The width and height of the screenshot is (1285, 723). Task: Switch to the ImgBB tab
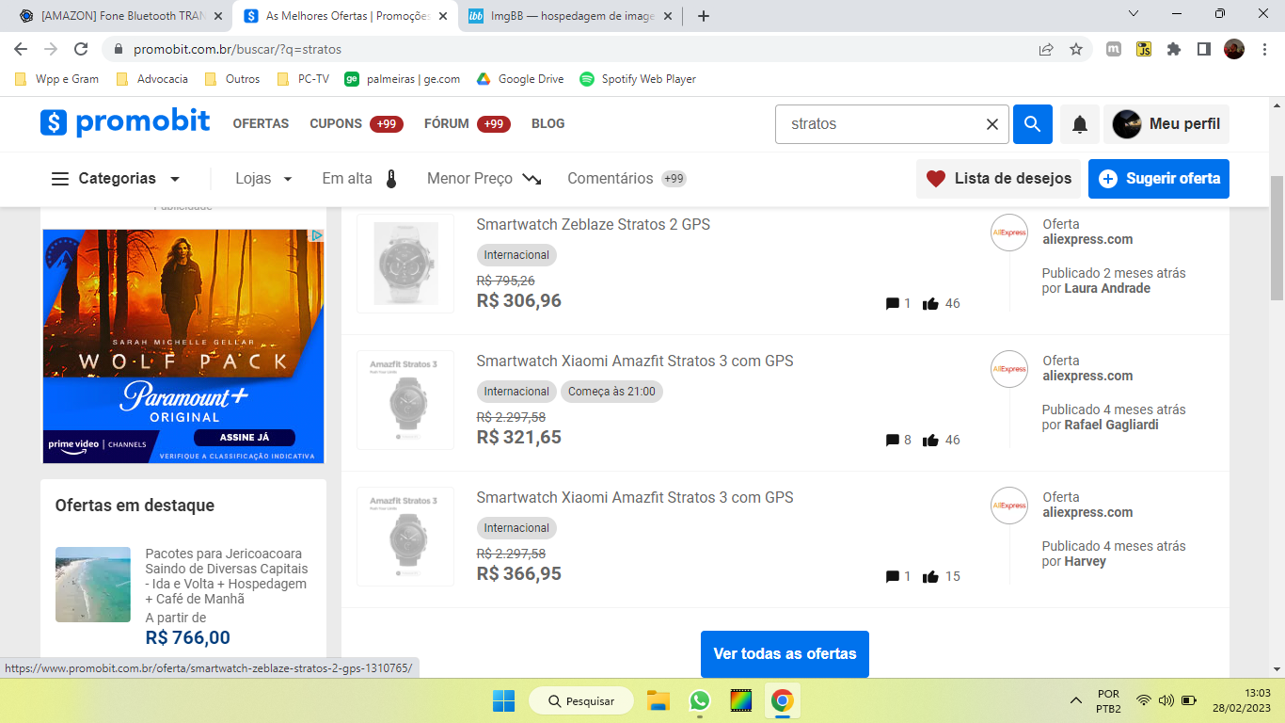[x=570, y=16]
